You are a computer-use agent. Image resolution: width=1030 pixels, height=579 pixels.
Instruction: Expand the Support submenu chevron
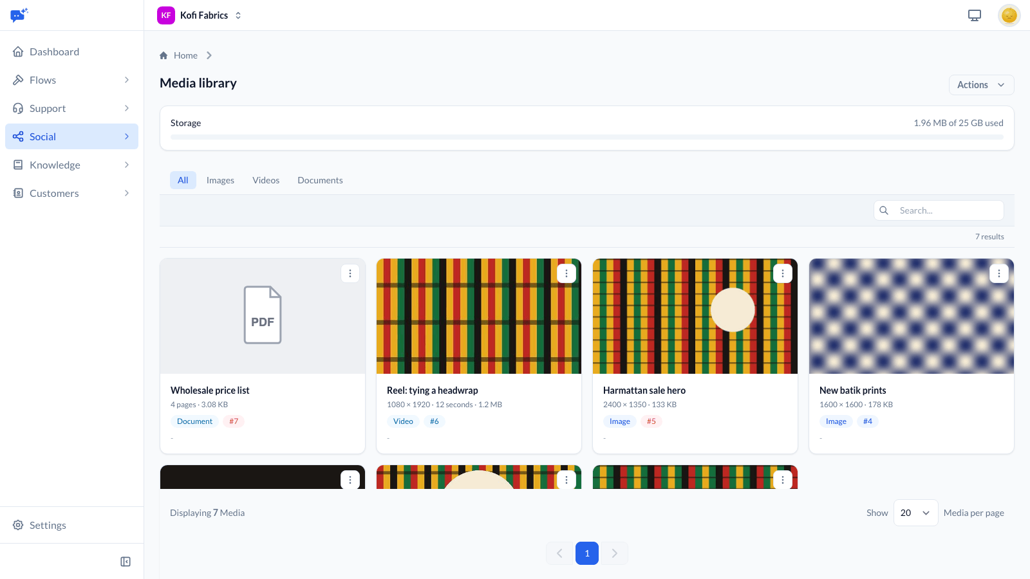click(127, 108)
